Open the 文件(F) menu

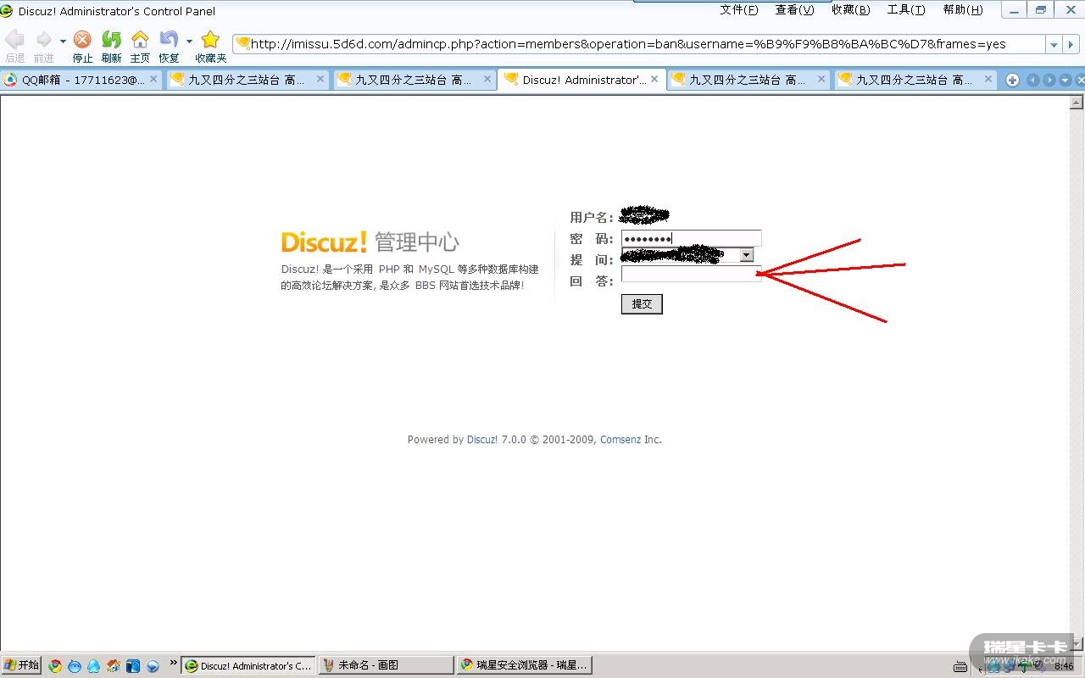point(739,10)
